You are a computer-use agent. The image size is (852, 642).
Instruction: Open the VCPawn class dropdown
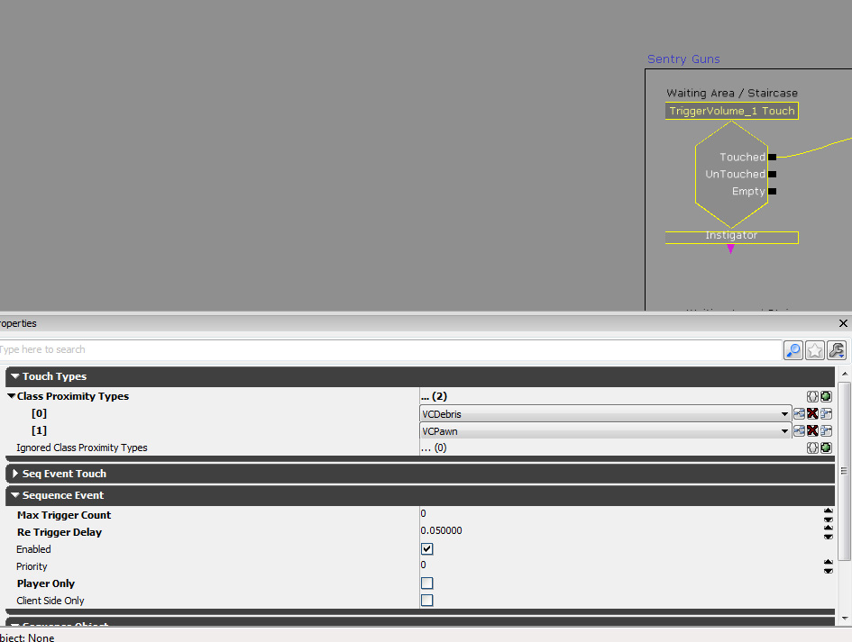(x=784, y=431)
